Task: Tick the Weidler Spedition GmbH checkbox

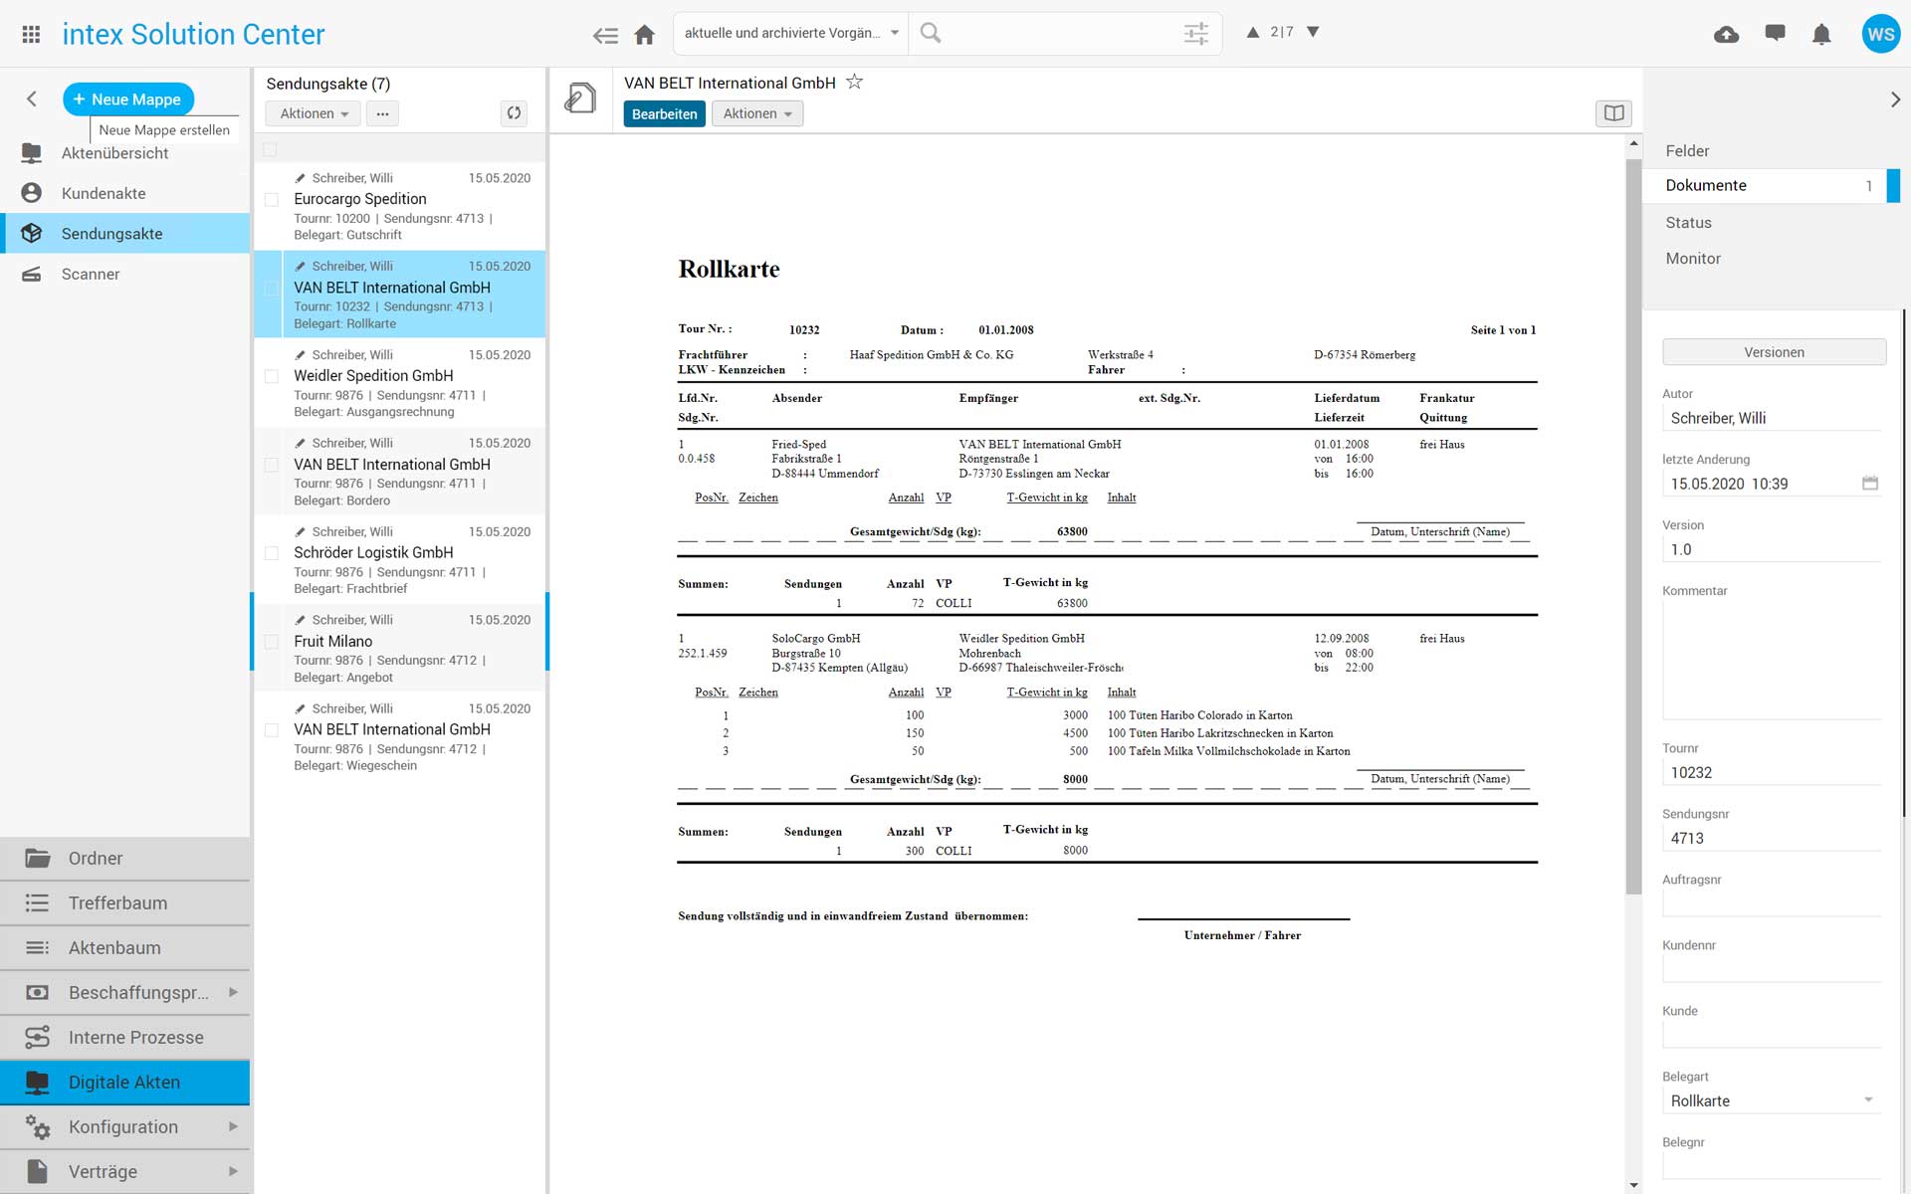Action: (271, 377)
